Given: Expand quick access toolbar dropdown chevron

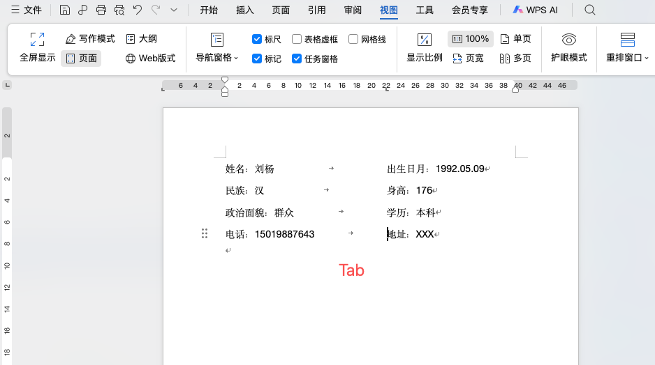Looking at the screenshot, I should point(174,10).
